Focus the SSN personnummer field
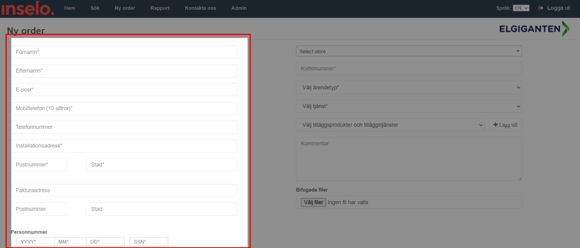Image resolution: width=580 pixels, height=248 pixels. coord(149,242)
